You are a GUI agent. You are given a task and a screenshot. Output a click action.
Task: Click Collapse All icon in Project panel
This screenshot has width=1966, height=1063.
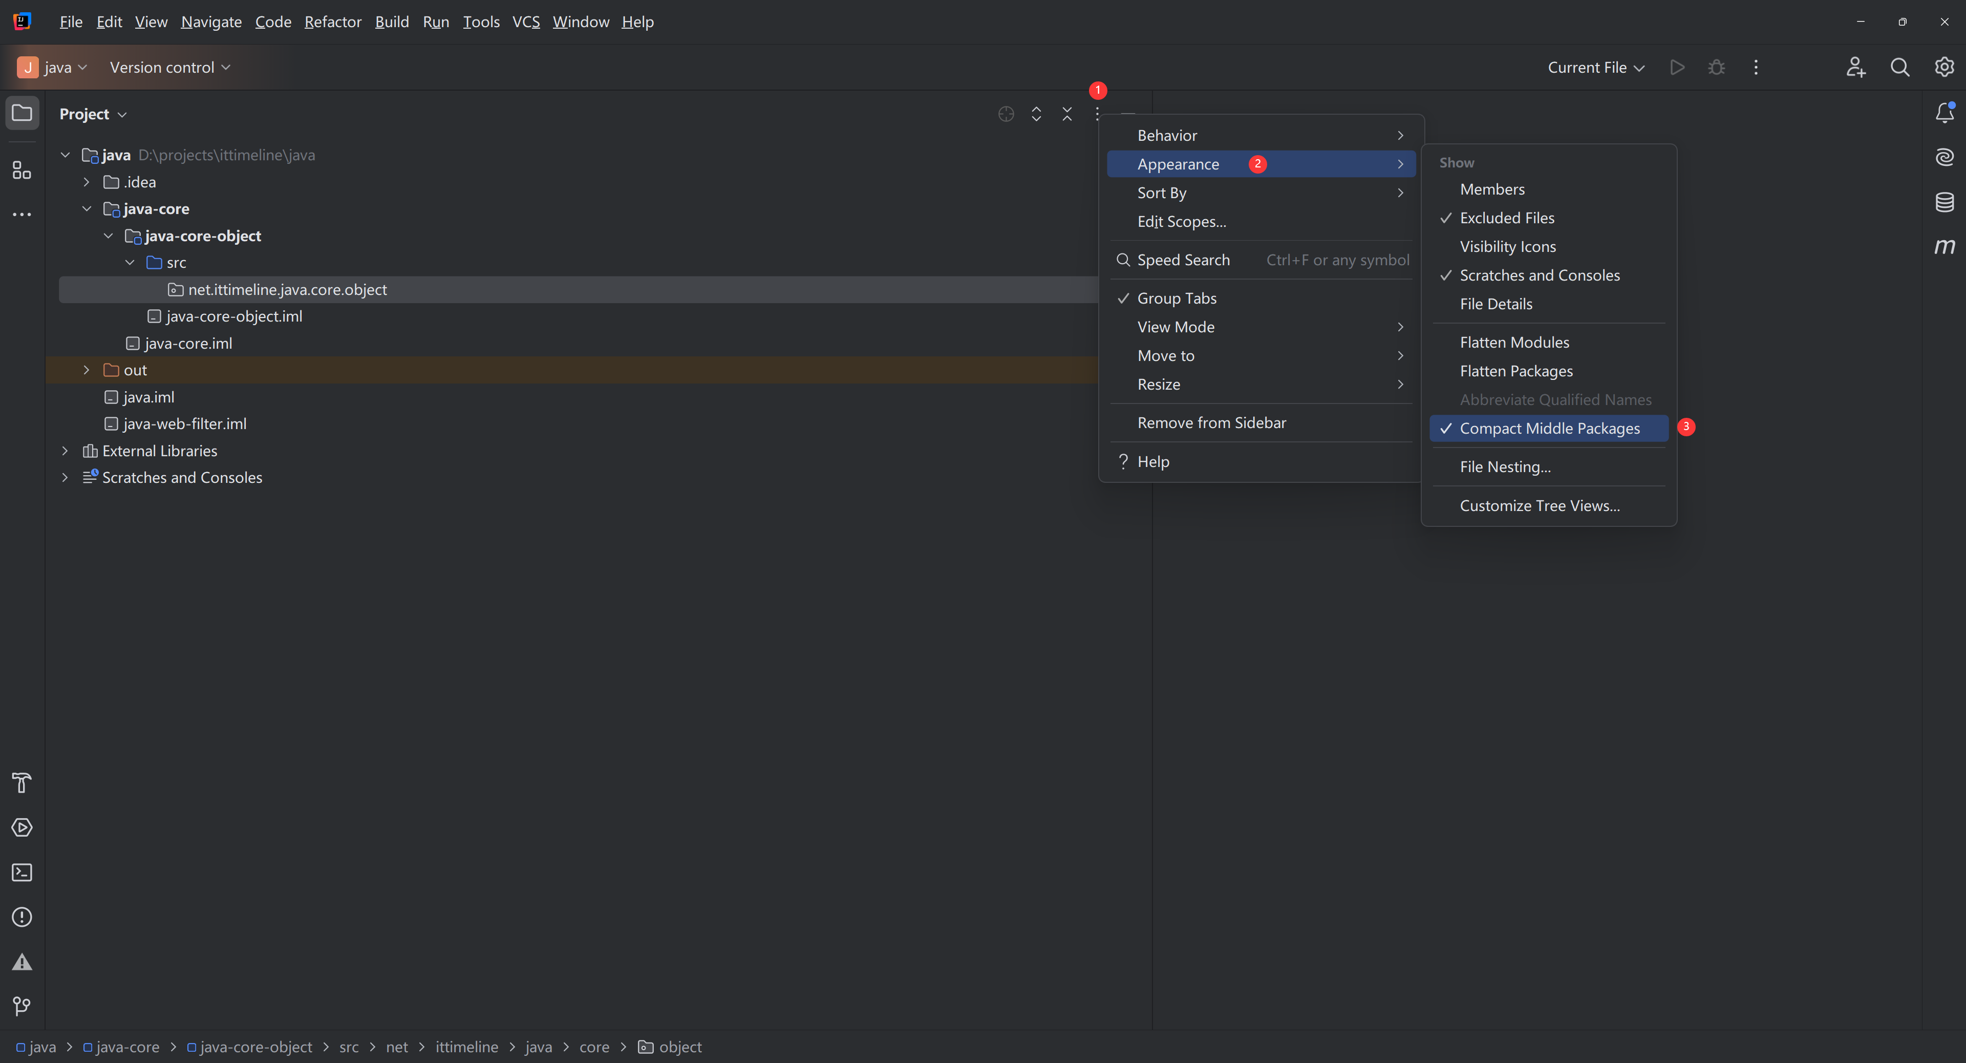pyautogui.click(x=1067, y=114)
